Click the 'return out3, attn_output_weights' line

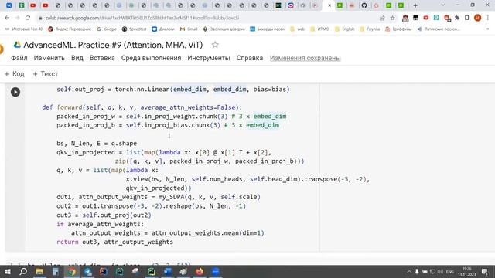(115, 242)
